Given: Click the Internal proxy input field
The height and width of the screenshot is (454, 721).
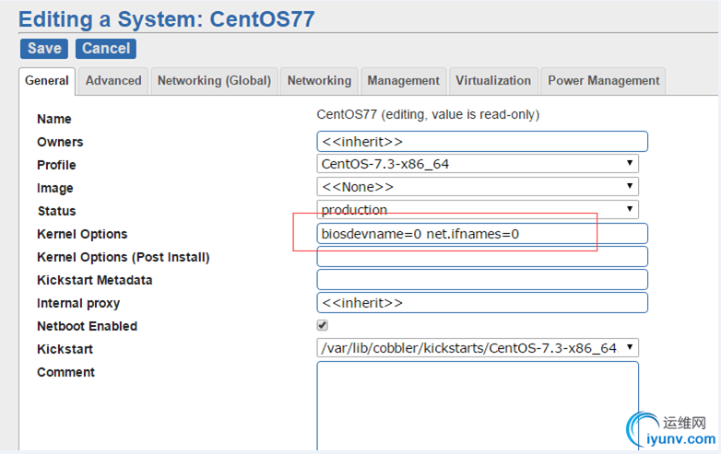Looking at the screenshot, I should [x=482, y=303].
